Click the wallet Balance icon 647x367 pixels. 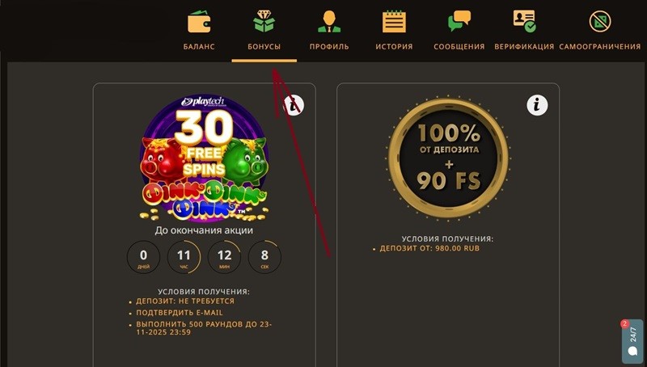pos(199,22)
